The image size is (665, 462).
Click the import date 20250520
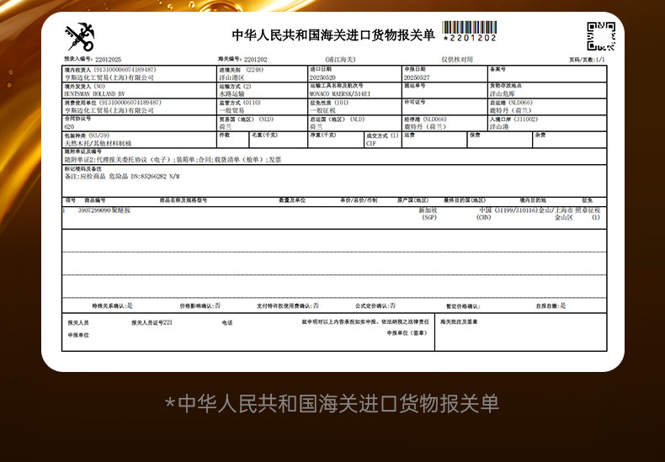click(322, 77)
